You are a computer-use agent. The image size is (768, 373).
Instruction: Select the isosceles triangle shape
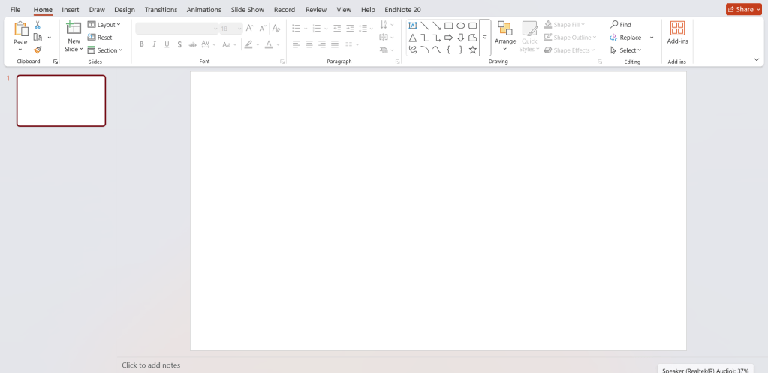pyautogui.click(x=413, y=38)
